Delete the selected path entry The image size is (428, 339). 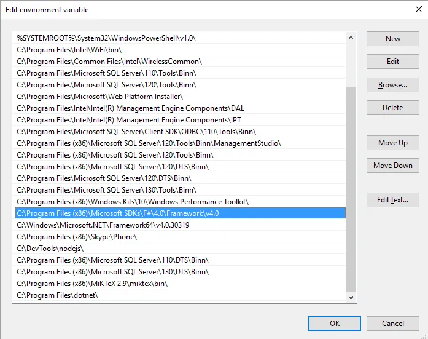[x=392, y=108]
